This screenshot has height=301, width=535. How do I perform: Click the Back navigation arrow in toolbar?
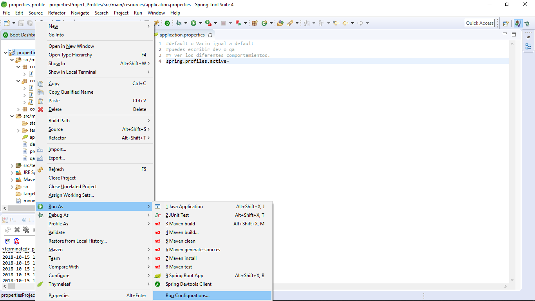click(x=345, y=23)
